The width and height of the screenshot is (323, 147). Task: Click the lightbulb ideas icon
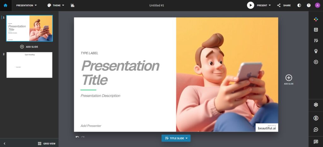pos(316,51)
